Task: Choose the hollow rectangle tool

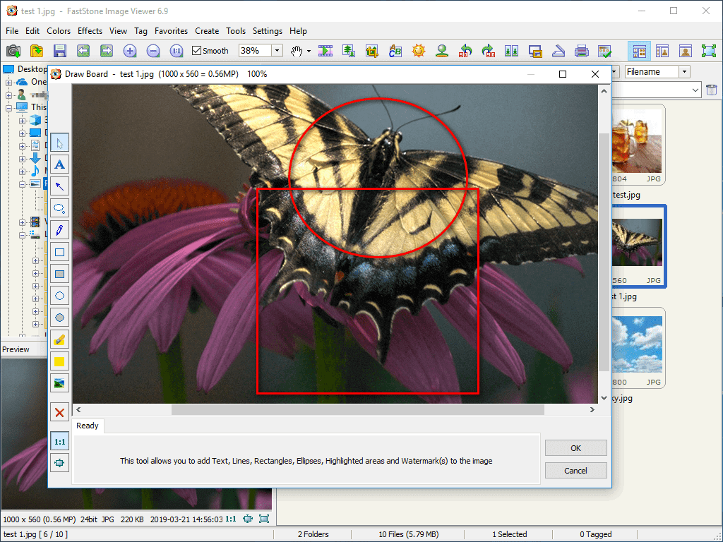Action: 59,252
